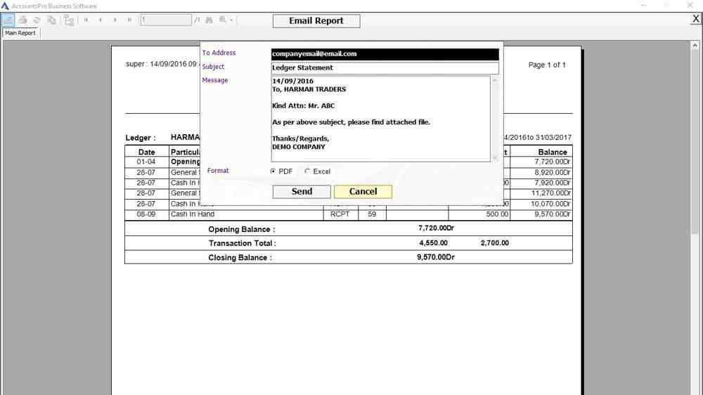Toggle the group tree panel icon
This screenshot has height=395, width=703.
[x=69, y=20]
